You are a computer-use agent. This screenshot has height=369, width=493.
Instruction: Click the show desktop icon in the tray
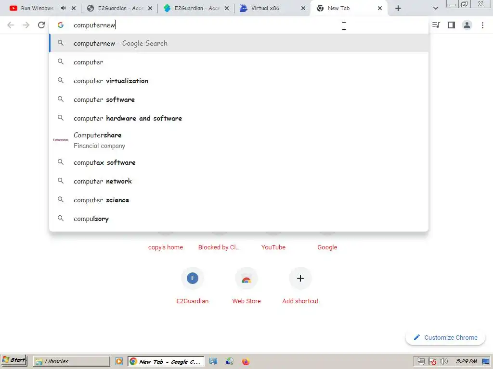(x=486, y=362)
